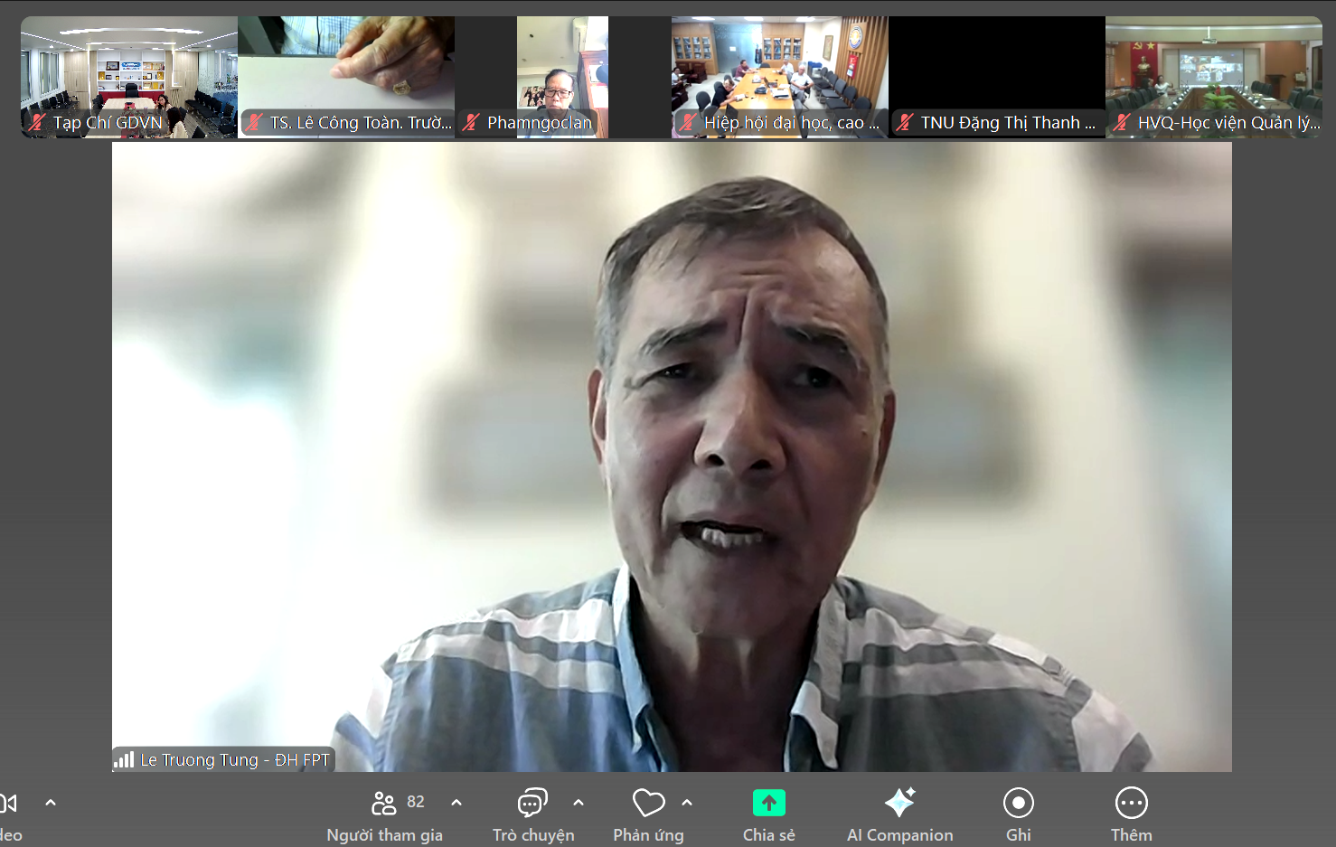Click the Thêm label
The width and height of the screenshot is (1336, 847).
pyautogui.click(x=1132, y=835)
